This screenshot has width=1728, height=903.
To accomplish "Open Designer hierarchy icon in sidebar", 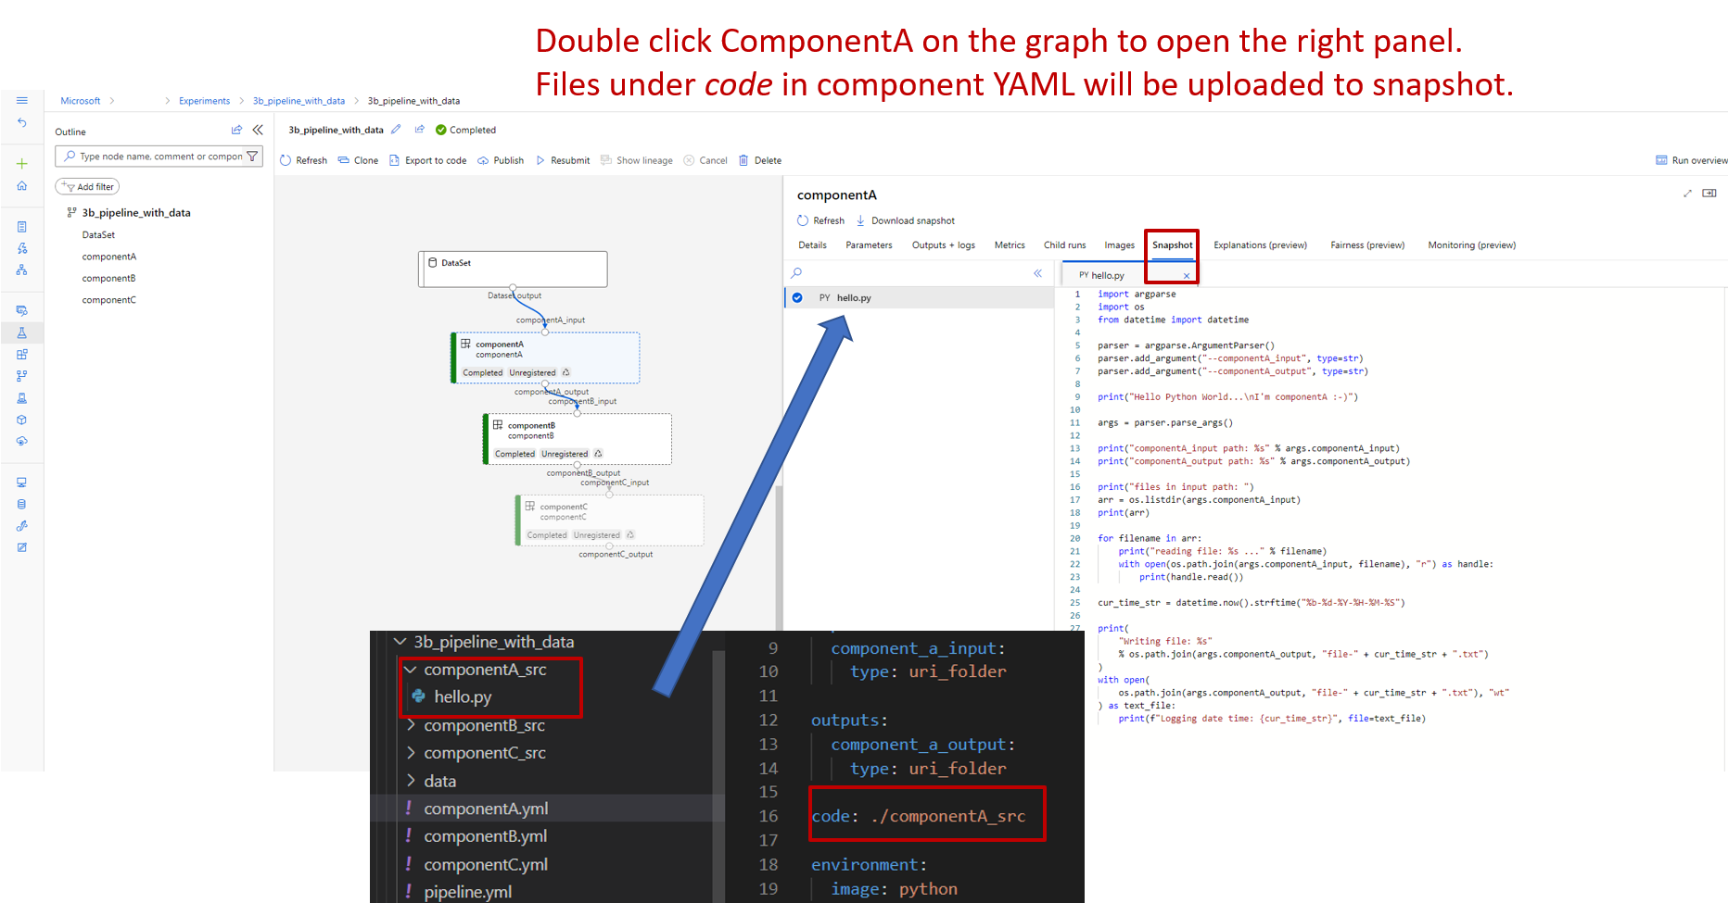I will pos(22,270).
